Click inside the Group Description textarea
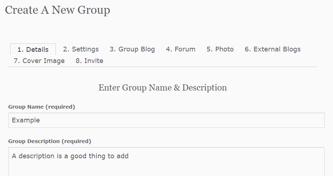Screen dimensions: 333x176 pyautogui.click(x=166, y=162)
